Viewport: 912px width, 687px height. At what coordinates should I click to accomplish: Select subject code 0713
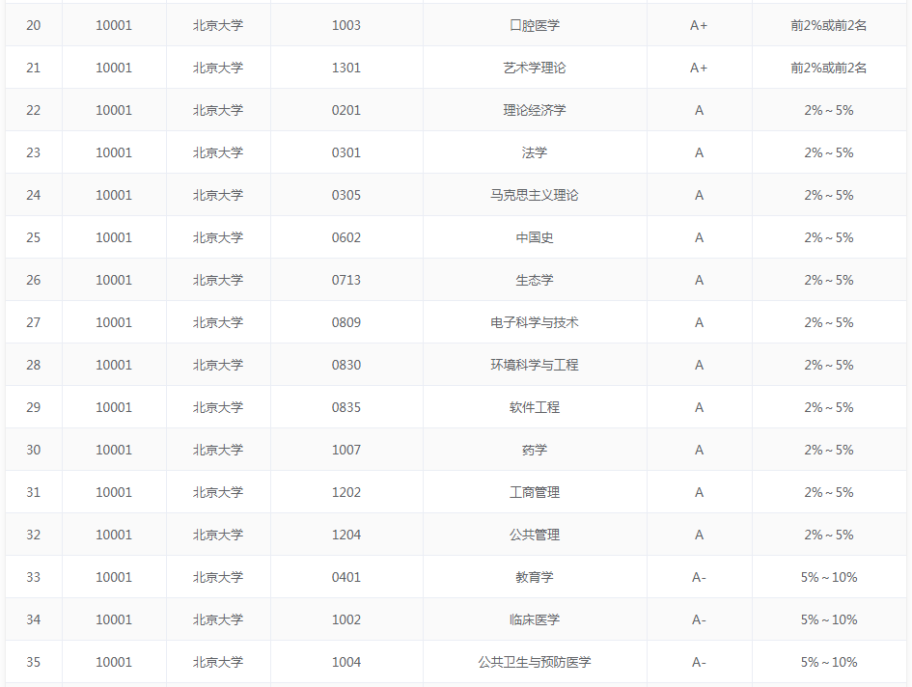346,281
